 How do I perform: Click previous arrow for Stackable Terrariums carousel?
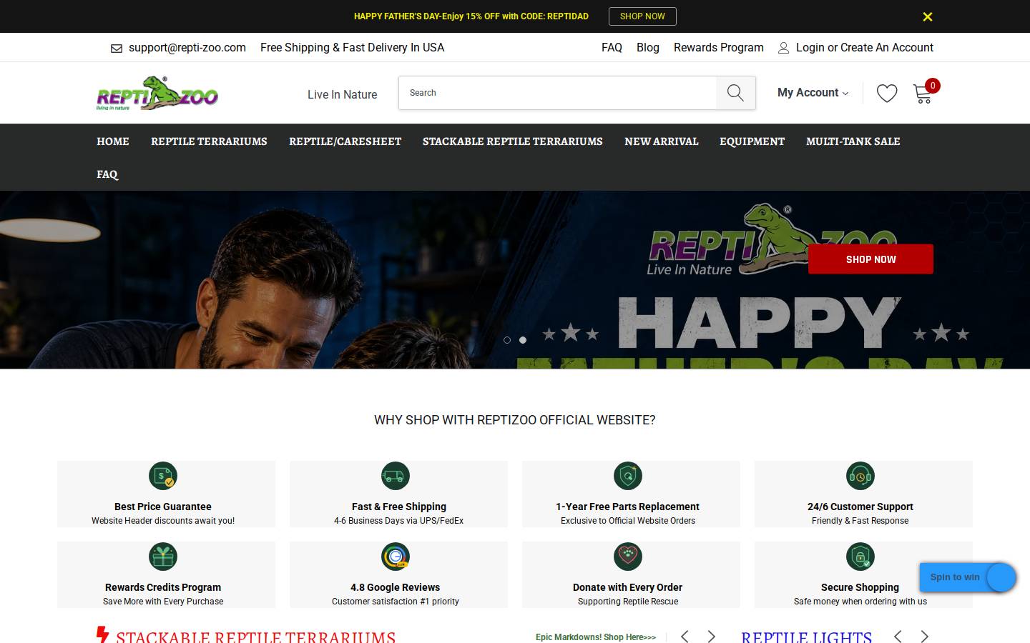pyautogui.click(x=685, y=637)
